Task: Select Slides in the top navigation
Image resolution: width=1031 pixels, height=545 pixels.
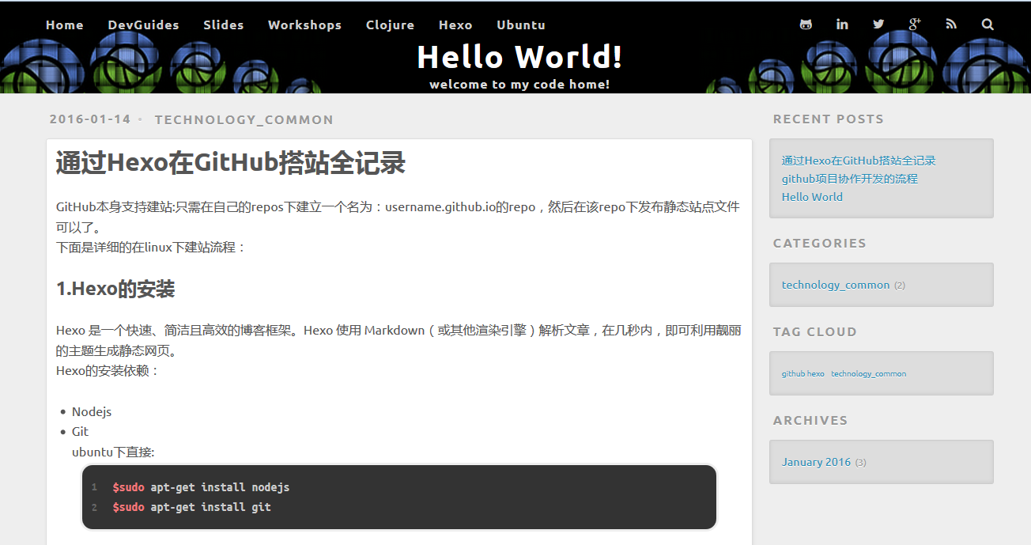Action: pyautogui.click(x=224, y=25)
